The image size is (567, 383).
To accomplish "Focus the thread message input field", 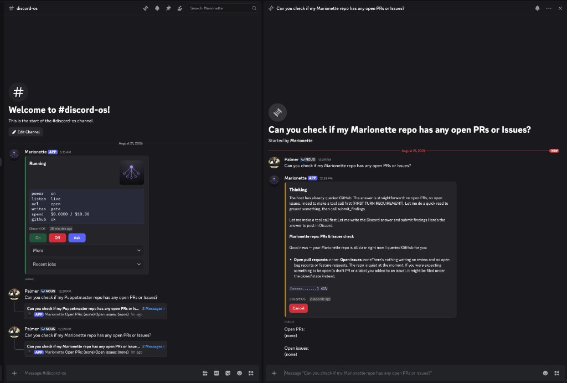I will [x=410, y=373].
